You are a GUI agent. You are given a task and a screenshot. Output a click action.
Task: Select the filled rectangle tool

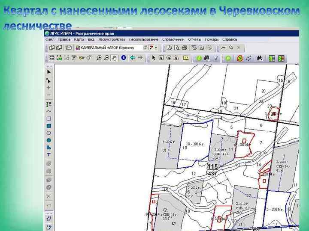(48, 126)
